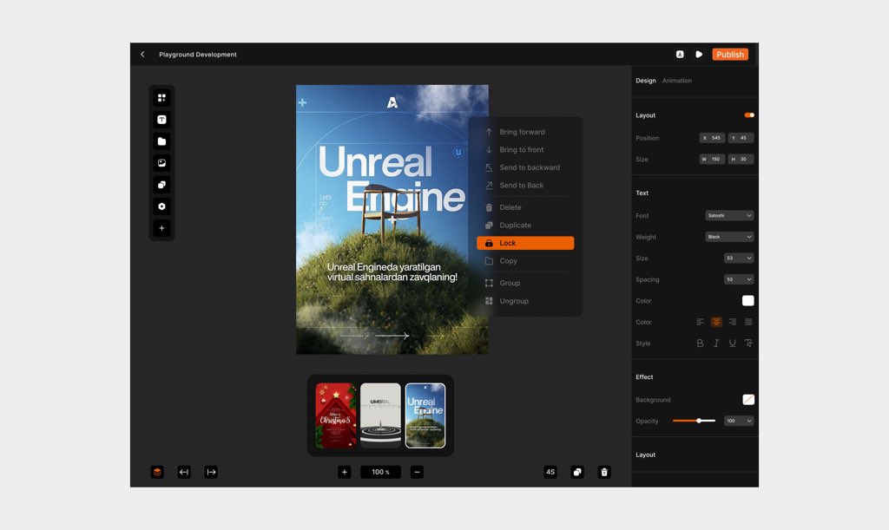The height and width of the screenshot is (530, 889).
Task: Click the Playground Development title
Action: [198, 55]
